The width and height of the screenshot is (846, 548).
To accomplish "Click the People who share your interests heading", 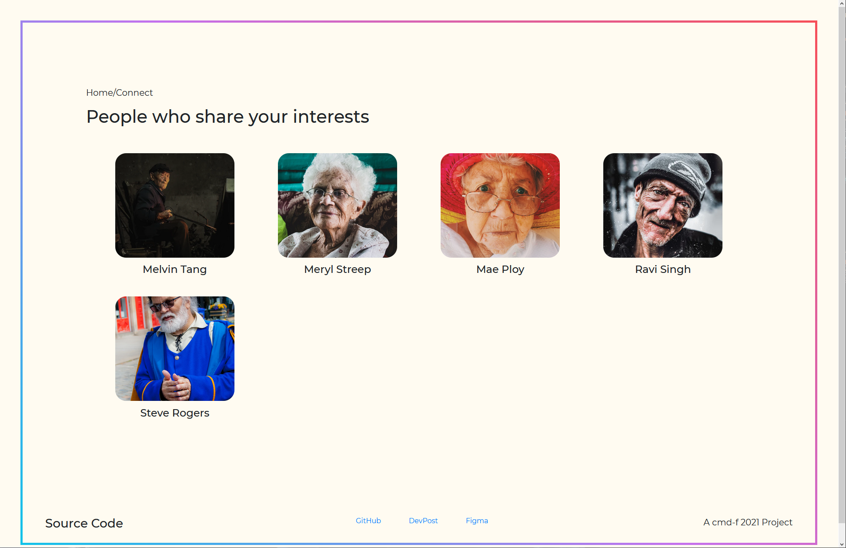I will 227,117.
